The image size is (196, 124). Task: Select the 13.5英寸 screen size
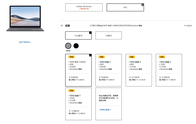tap(78, 36)
